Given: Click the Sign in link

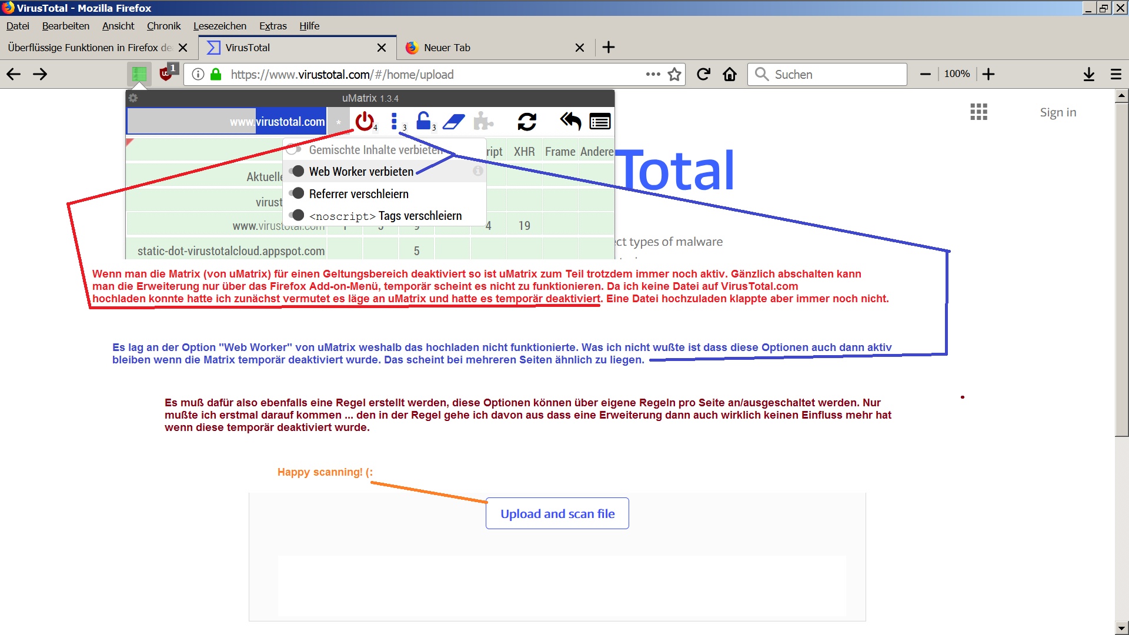Looking at the screenshot, I should pos(1057,112).
